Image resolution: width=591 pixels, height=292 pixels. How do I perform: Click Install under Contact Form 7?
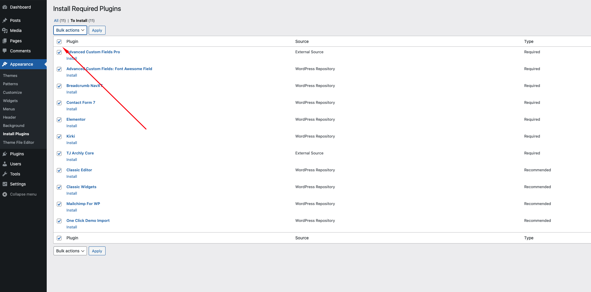pyautogui.click(x=72, y=109)
